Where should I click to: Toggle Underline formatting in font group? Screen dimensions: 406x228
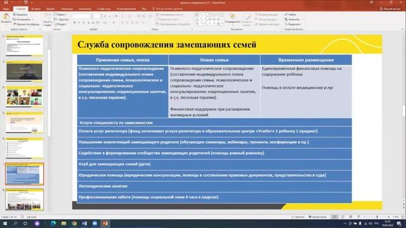(84, 23)
